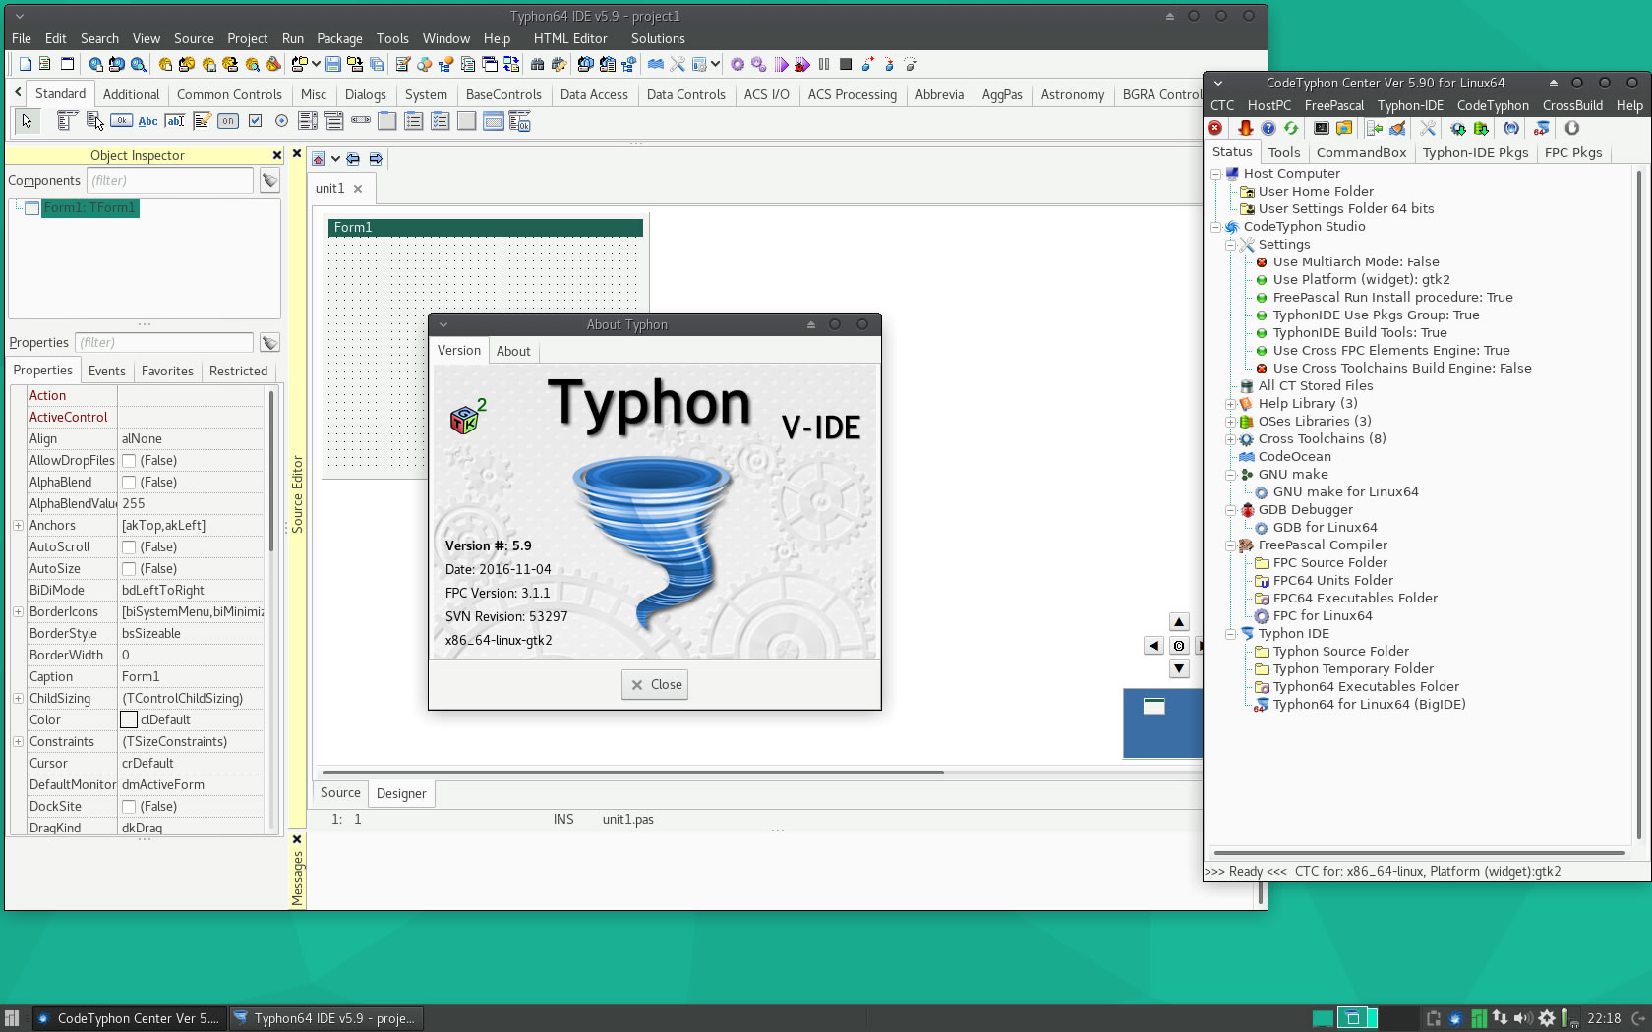The height and width of the screenshot is (1032, 1652).
Task: Click the Properties filter input field
Action: click(x=164, y=342)
